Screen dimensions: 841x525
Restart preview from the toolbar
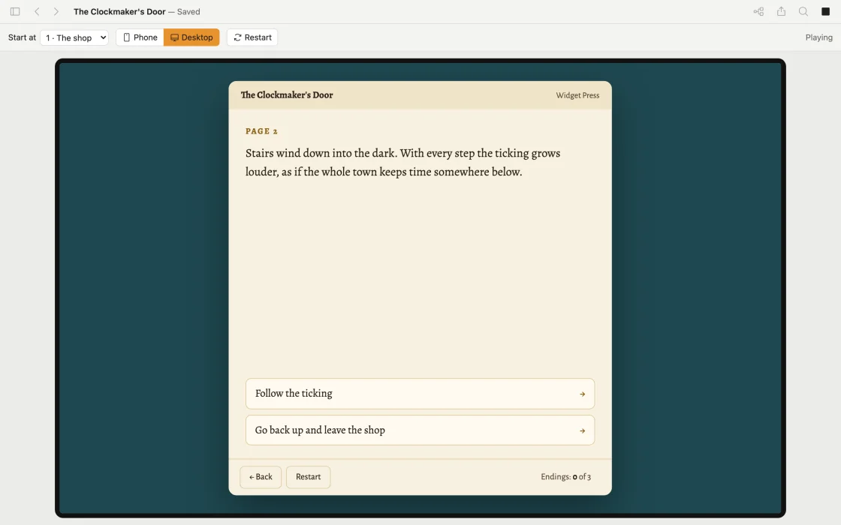[252, 37]
